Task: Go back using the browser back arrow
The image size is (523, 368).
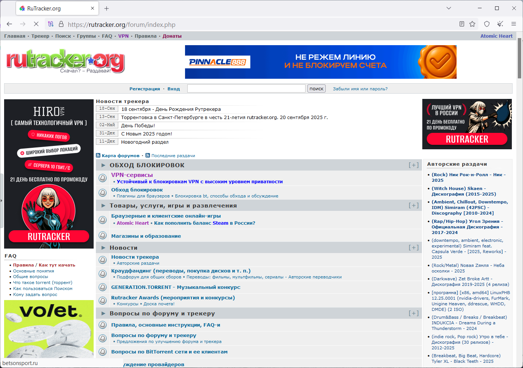Action: pyautogui.click(x=9, y=24)
